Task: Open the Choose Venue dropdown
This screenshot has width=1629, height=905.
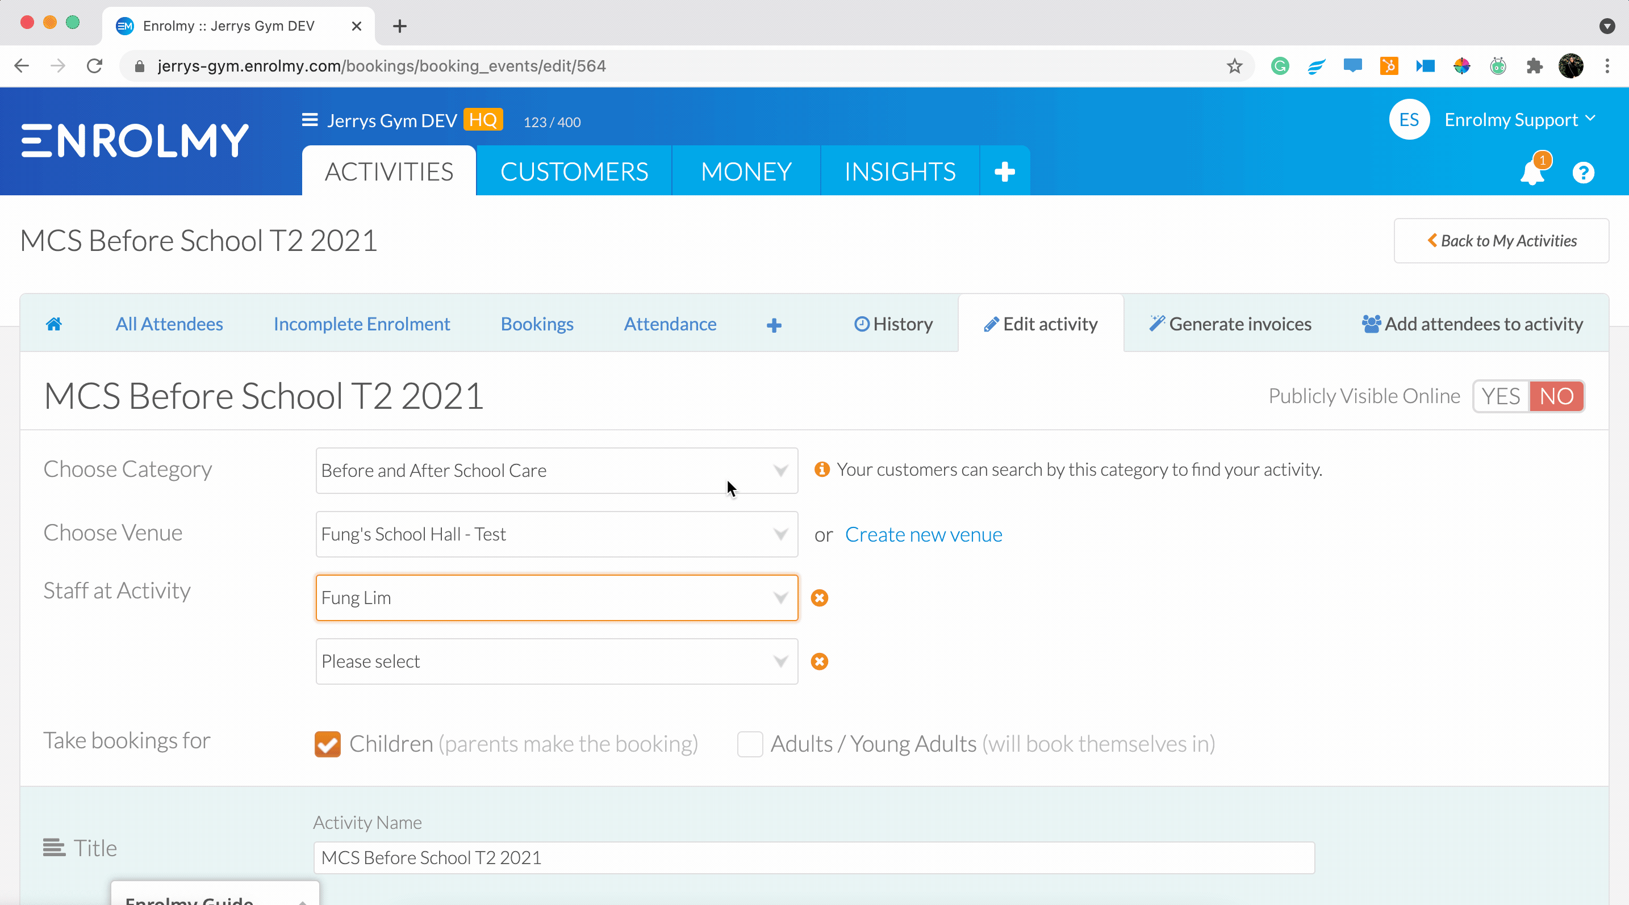Action: [557, 534]
